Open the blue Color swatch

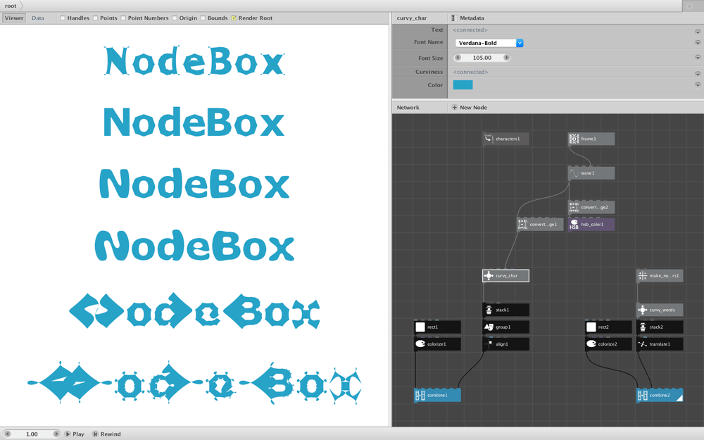click(463, 85)
